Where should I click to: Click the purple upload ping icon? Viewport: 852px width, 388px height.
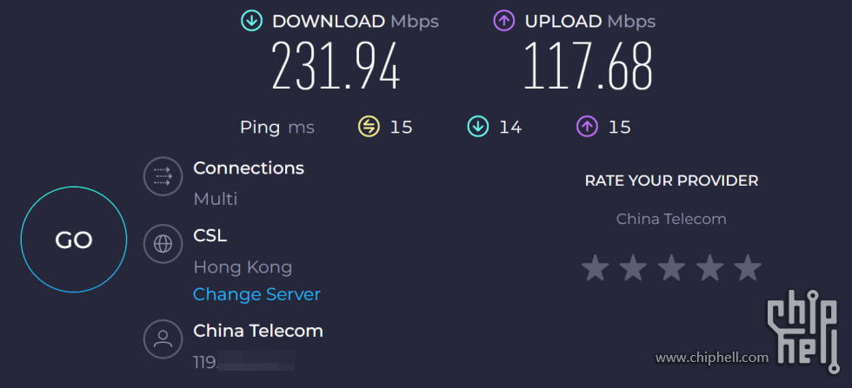[587, 127]
